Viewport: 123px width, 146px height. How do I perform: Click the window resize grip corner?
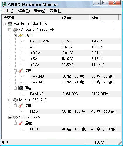tap(120, 143)
